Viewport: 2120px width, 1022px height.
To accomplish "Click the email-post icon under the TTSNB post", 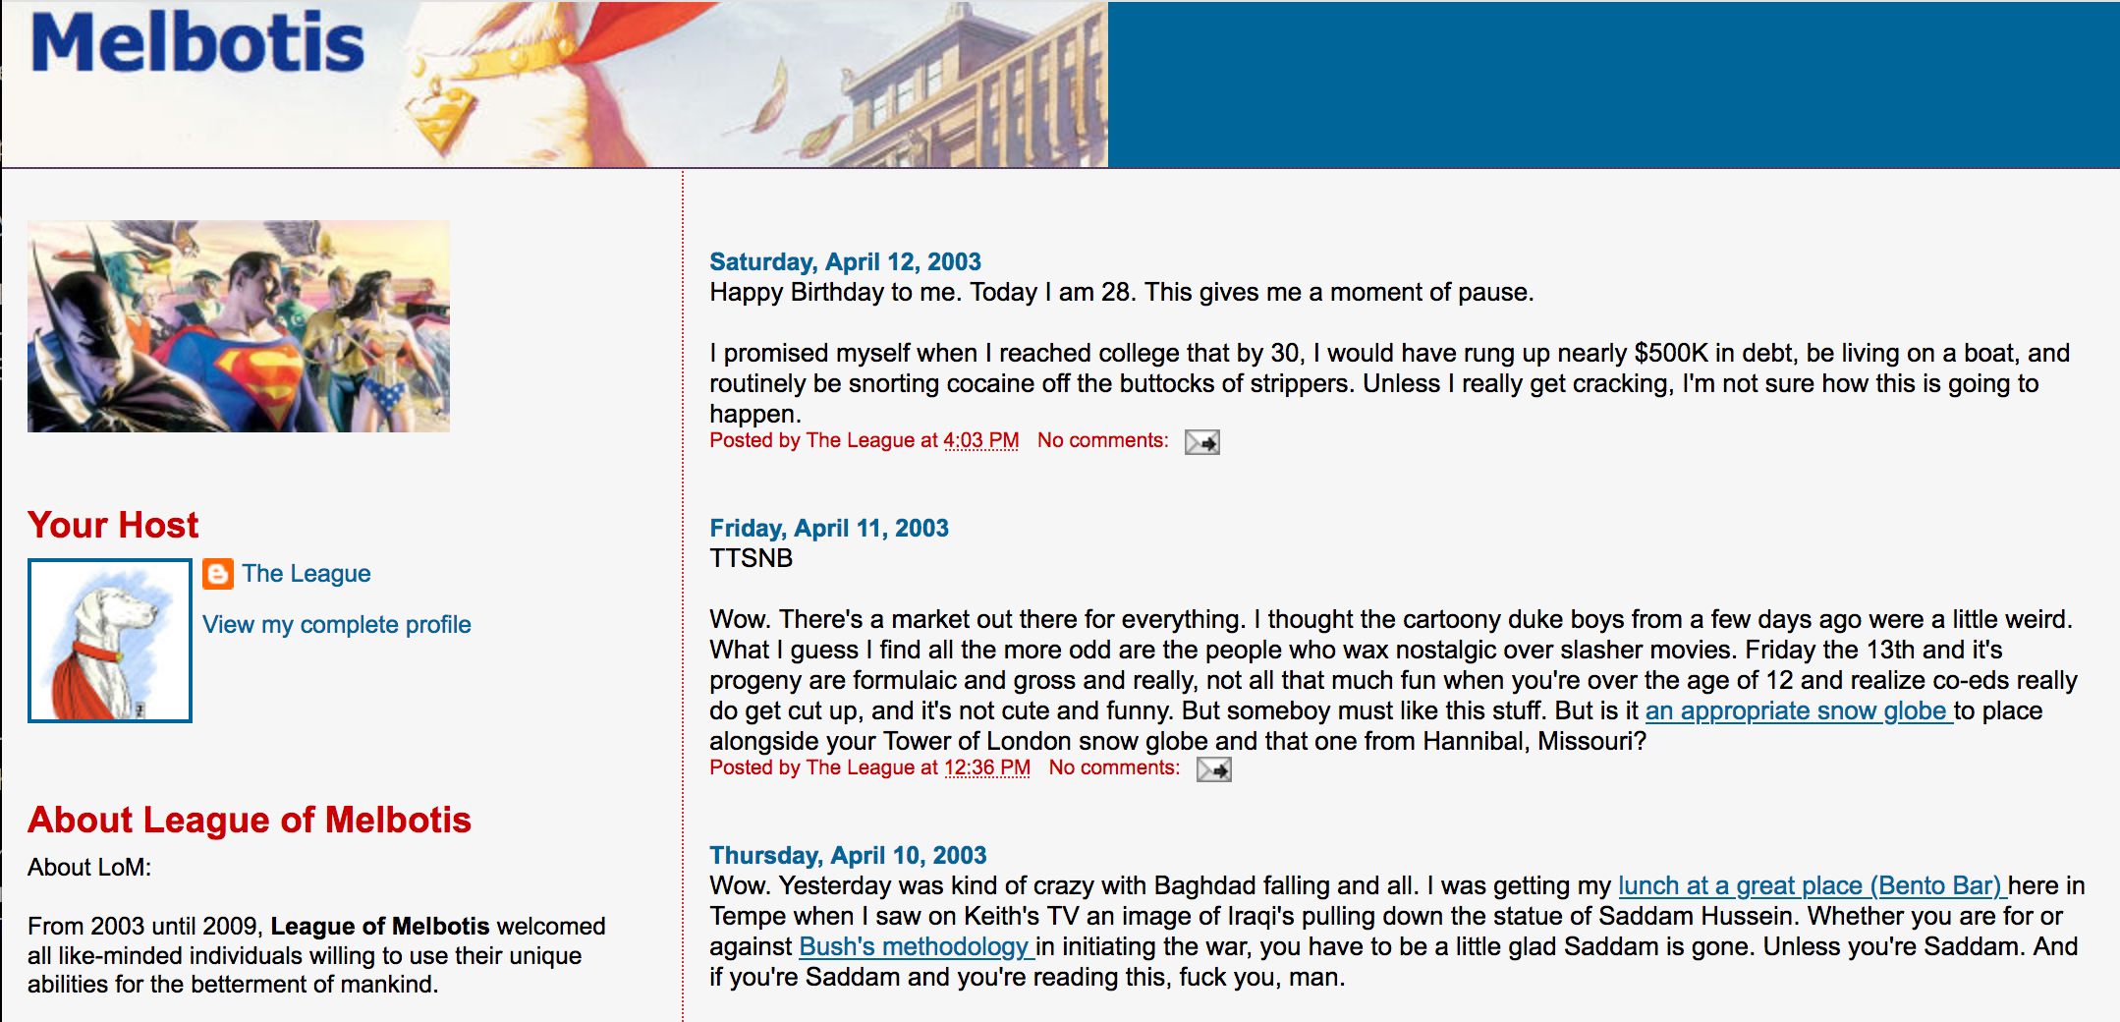I will [1213, 769].
